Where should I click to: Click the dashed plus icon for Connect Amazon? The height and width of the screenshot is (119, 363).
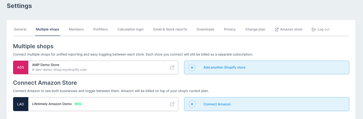click(192, 104)
